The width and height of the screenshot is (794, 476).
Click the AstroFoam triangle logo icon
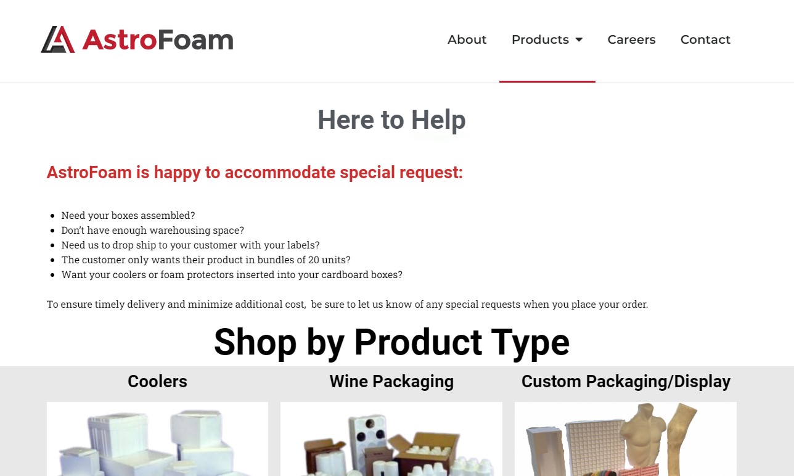click(x=58, y=39)
